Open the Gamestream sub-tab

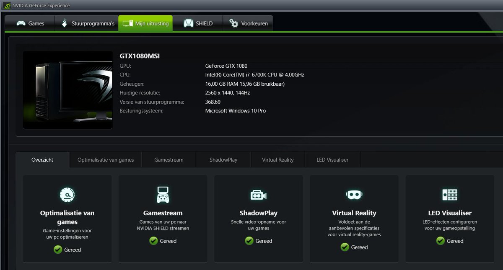(x=169, y=160)
